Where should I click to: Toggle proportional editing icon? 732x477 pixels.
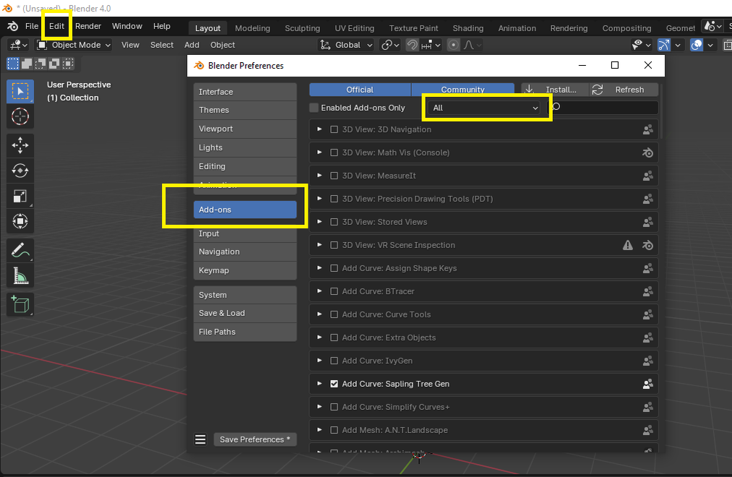(453, 45)
